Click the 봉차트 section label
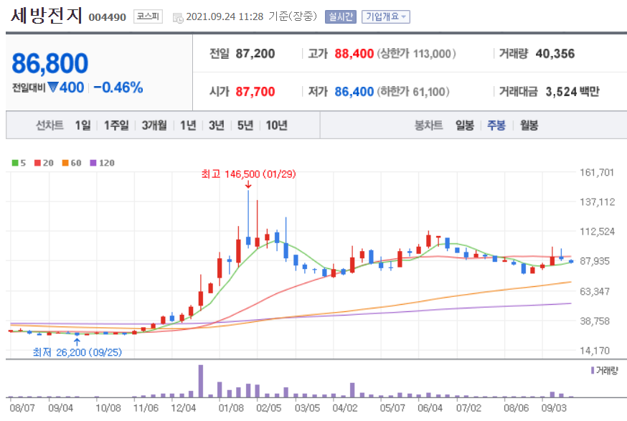 pos(429,126)
